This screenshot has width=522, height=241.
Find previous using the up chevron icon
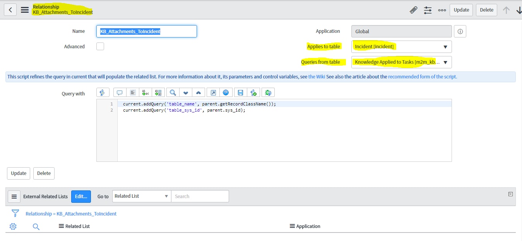(199, 93)
